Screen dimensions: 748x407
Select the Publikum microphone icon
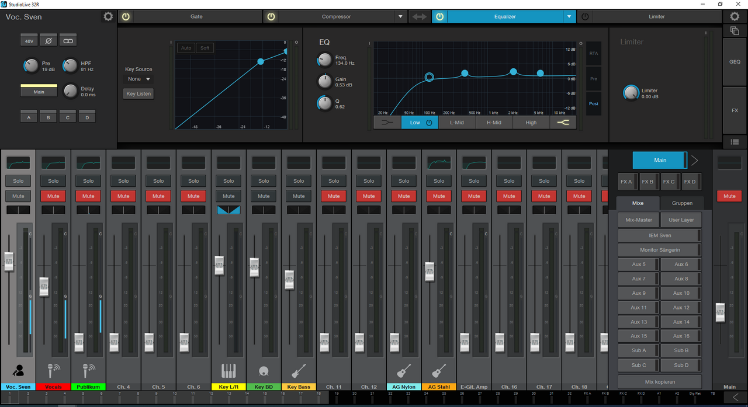coord(88,370)
